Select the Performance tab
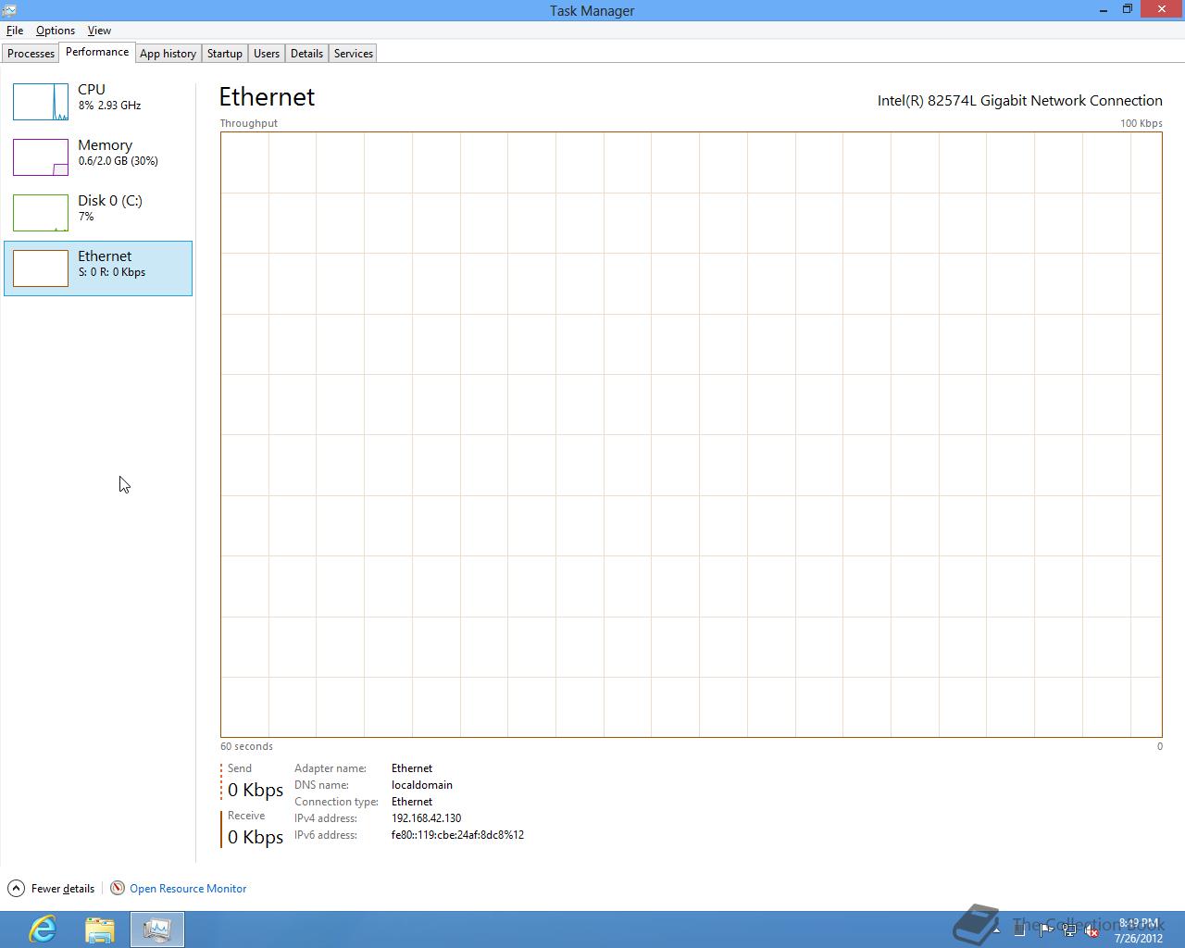This screenshot has width=1185, height=948. [97, 52]
